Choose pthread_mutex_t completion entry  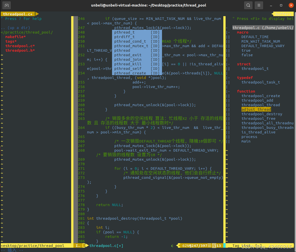click(x=137, y=46)
